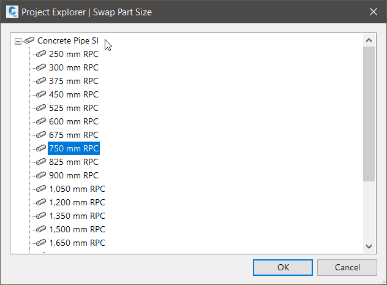
Task: Click the scrollbar up arrow
Action: (x=369, y=40)
